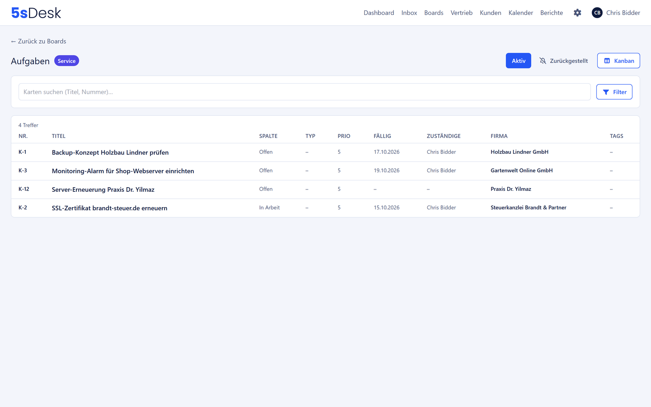The image size is (651, 407).
Task: Sort the table by FÄLLIG column
Action: pyautogui.click(x=382, y=136)
